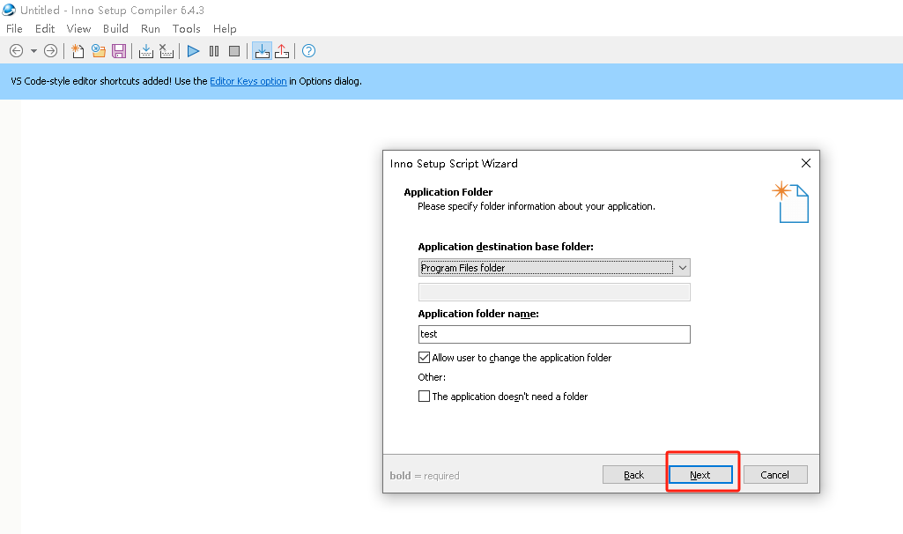The height and width of the screenshot is (534, 903).
Task: Open the Application destination base folder dropdown
Action: click(682, 267)
